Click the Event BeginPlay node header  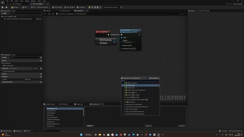click(103, 32)
